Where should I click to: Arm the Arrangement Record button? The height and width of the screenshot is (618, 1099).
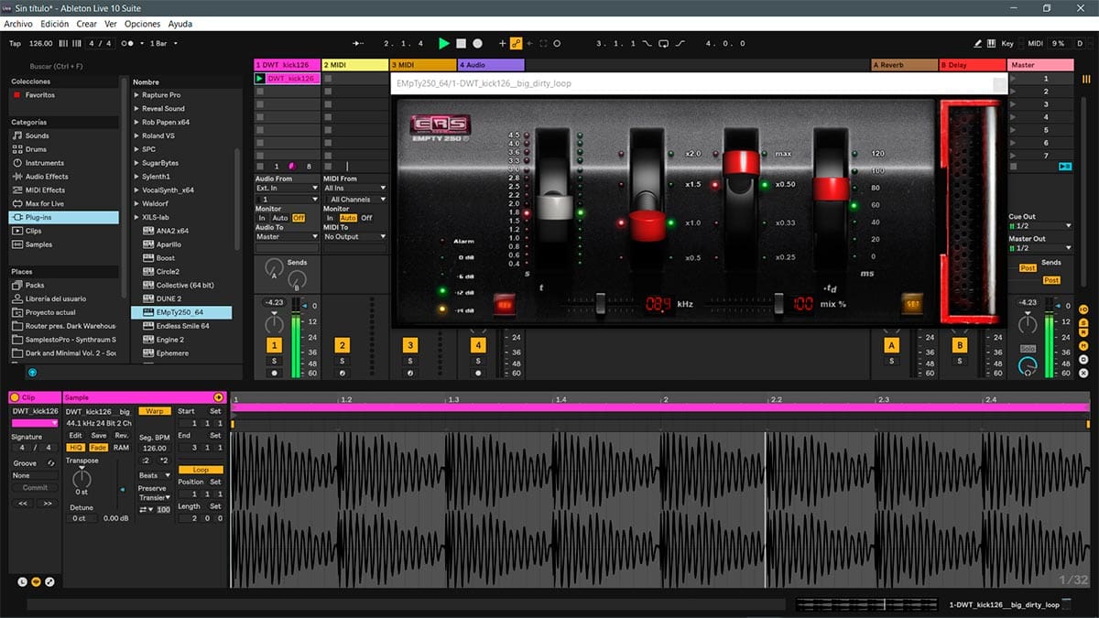point(477,43)
